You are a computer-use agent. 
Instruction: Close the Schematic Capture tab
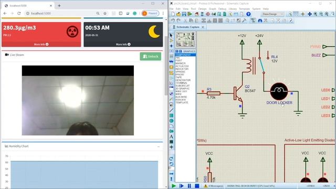(203, 27)
